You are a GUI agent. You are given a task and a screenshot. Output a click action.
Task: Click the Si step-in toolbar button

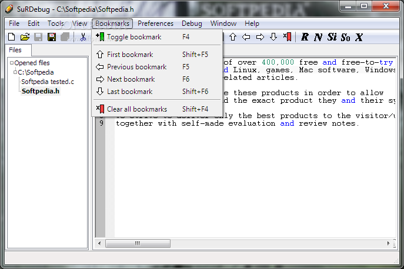tap(332, 37)
